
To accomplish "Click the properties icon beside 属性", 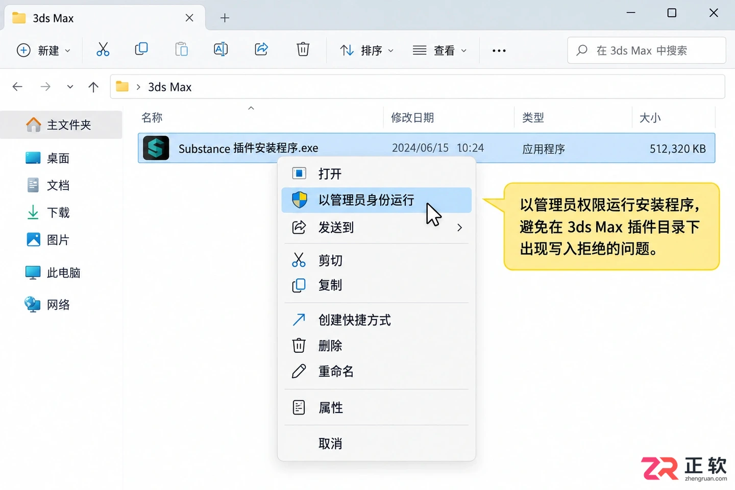I will pos(299,407).
